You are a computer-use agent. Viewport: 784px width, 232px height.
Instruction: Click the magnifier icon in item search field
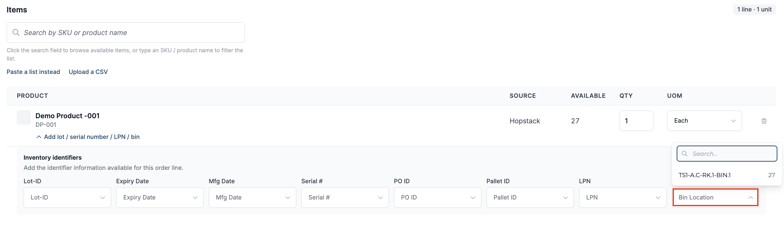click(x=16, y=33)
